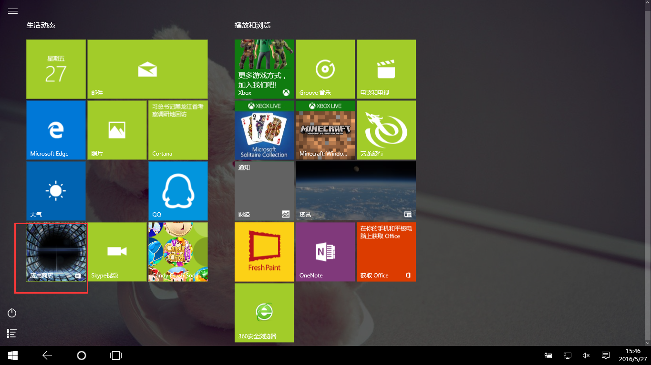Launch the Fresh Paint tile

point(264,252)
